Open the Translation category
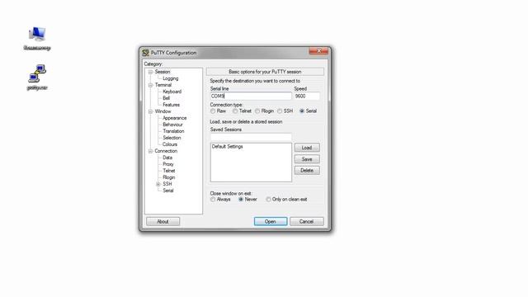The image size is (528, 297). click(x=173, y=131)
